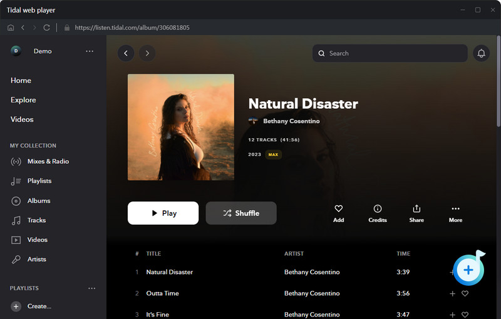Add It's Fine to playlist with plus
The image size is (501, 319).
(452, 315)
